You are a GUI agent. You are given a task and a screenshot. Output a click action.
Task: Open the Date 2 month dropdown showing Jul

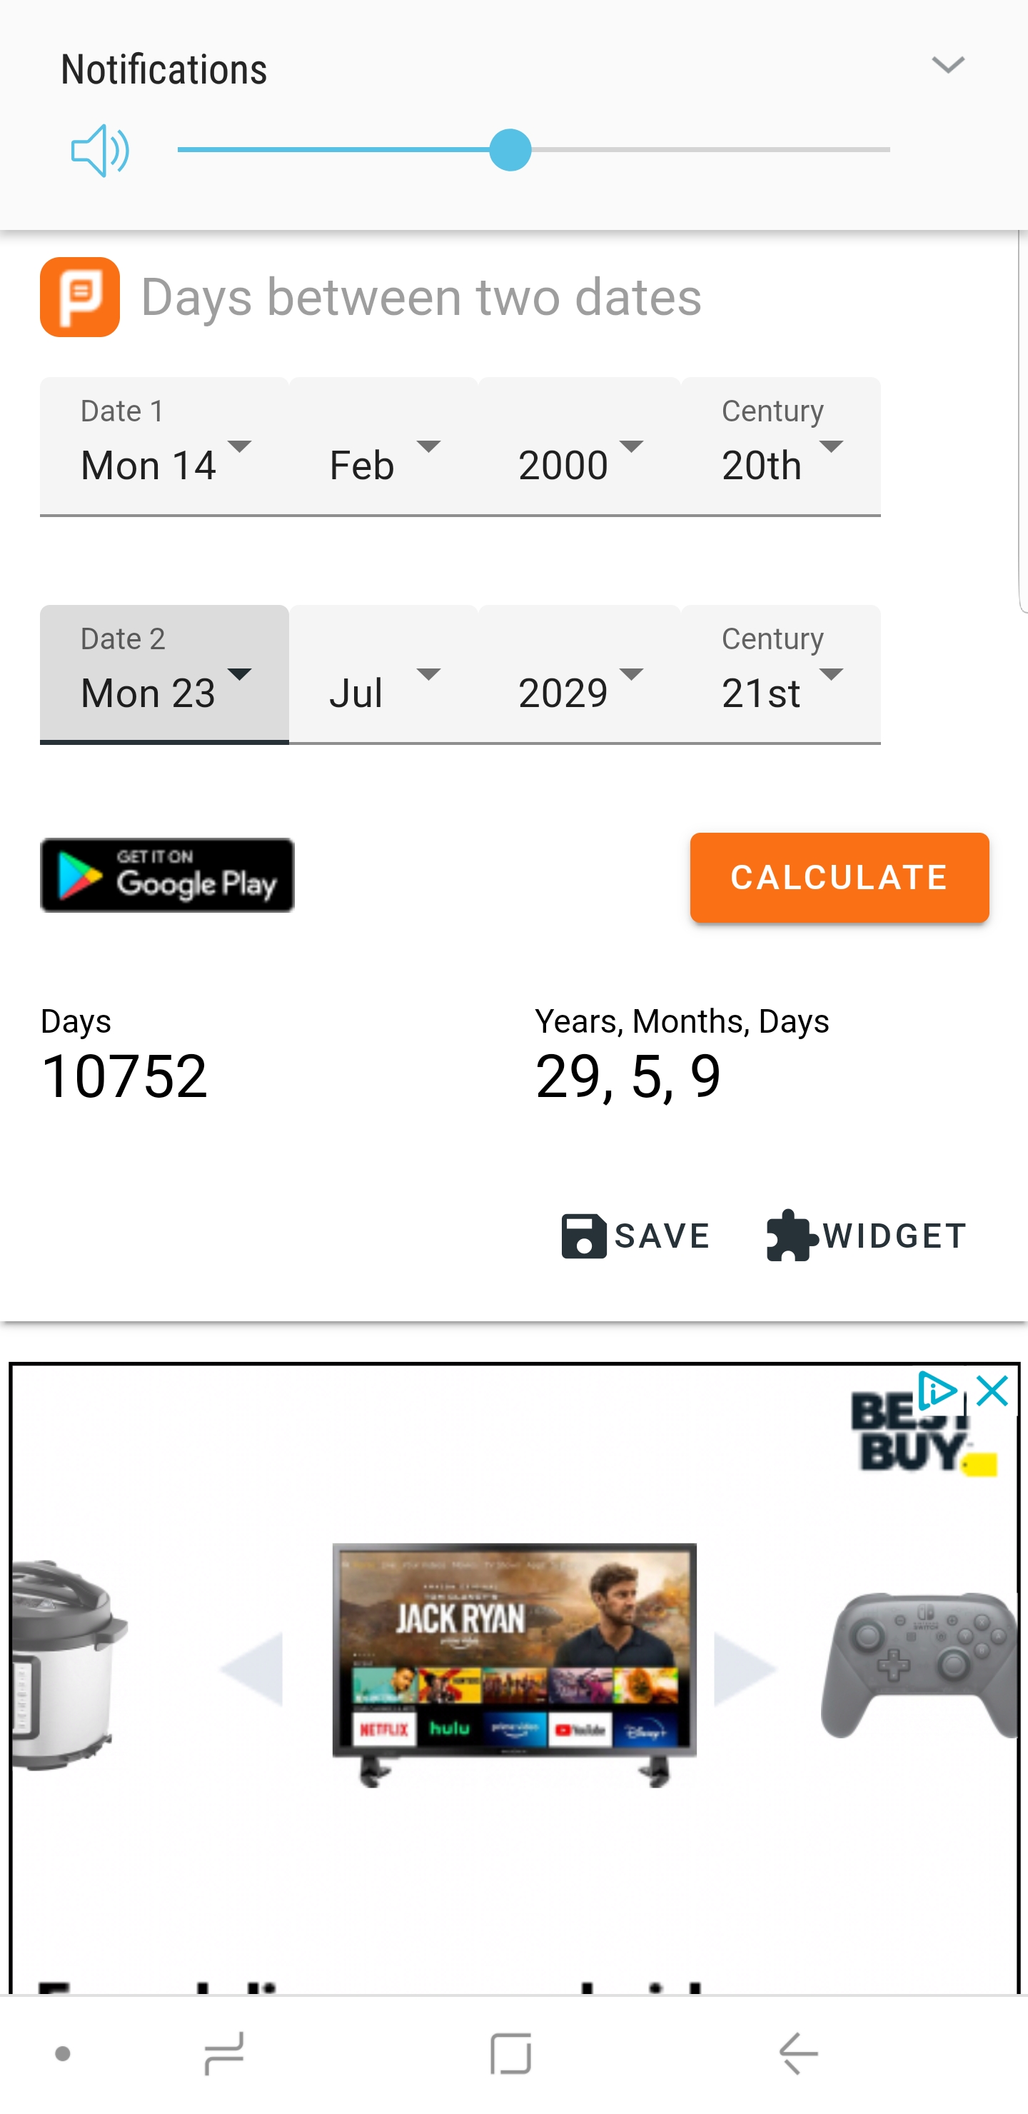coord(383,676)
